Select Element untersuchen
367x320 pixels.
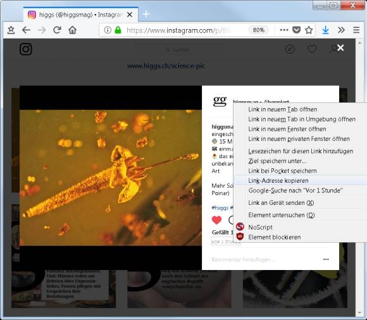pos(301,215)
